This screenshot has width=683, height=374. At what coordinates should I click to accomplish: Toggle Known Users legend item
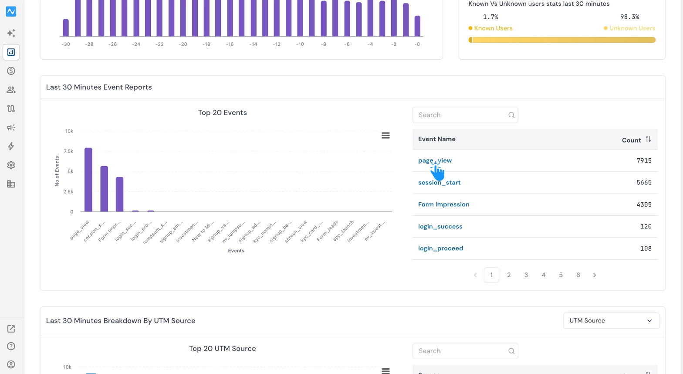pos(490,28)
